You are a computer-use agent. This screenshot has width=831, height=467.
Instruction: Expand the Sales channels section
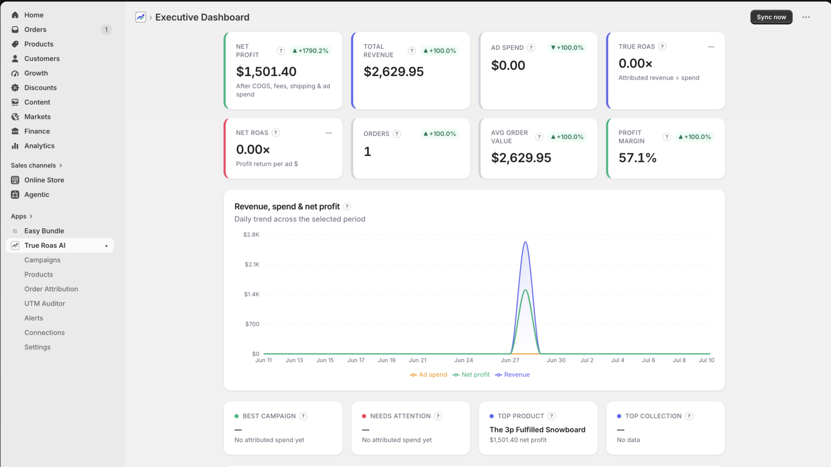36,166
